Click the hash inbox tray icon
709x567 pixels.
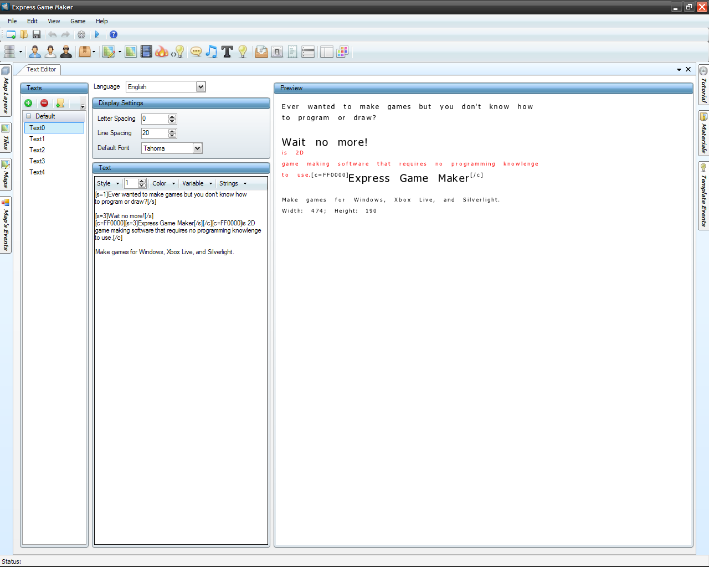[261, 51]
